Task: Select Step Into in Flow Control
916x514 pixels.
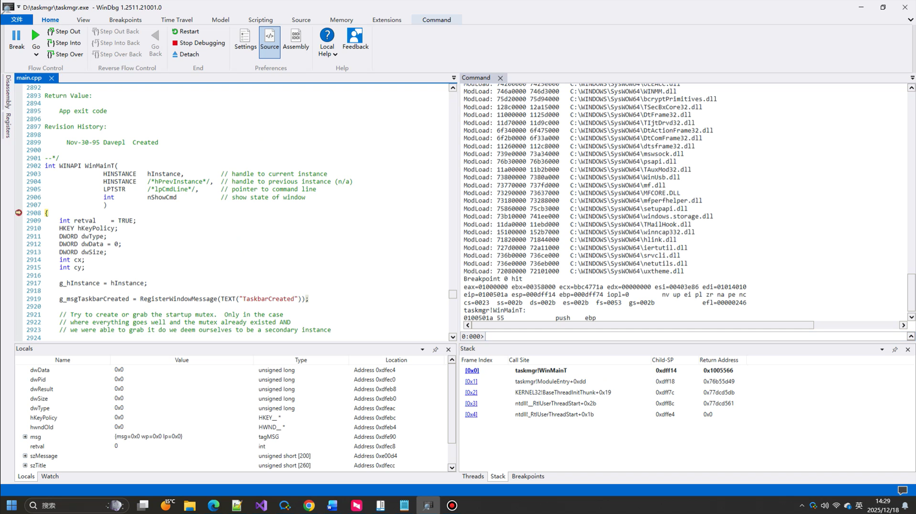Action: click(64, 43)
